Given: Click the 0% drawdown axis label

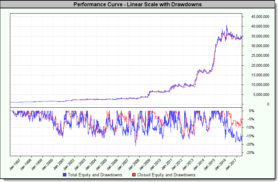Looking at the screenshot, I should pos(252,111).
